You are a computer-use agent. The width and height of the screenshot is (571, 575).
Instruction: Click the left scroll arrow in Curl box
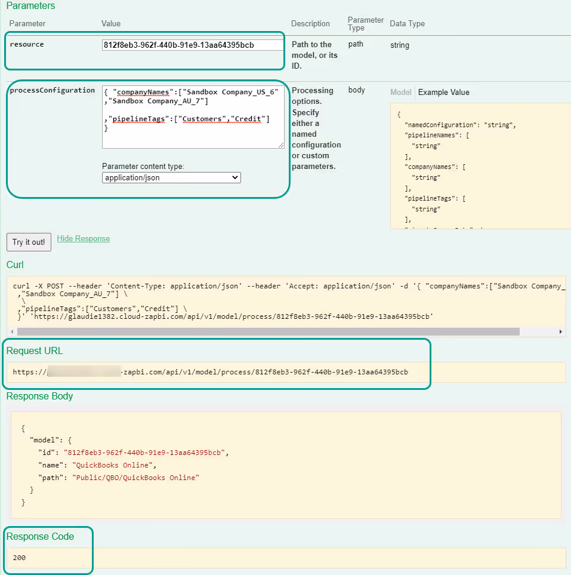11,331
